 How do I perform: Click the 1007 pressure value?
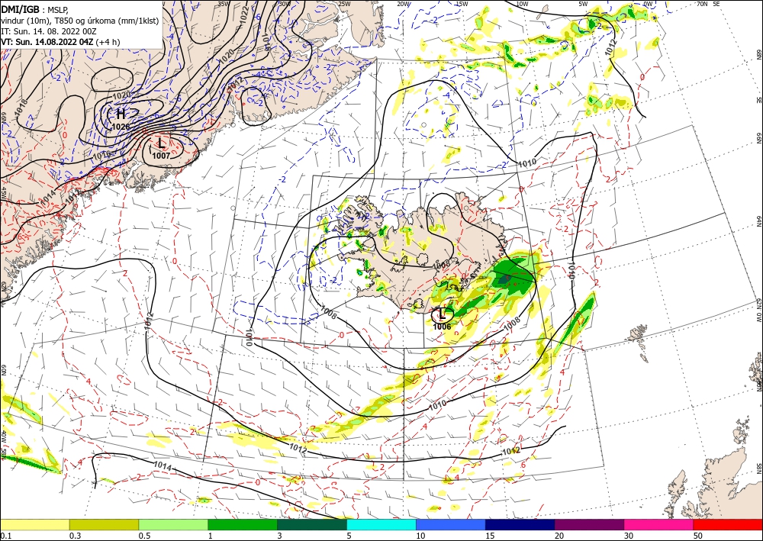[x=161, y=156]
